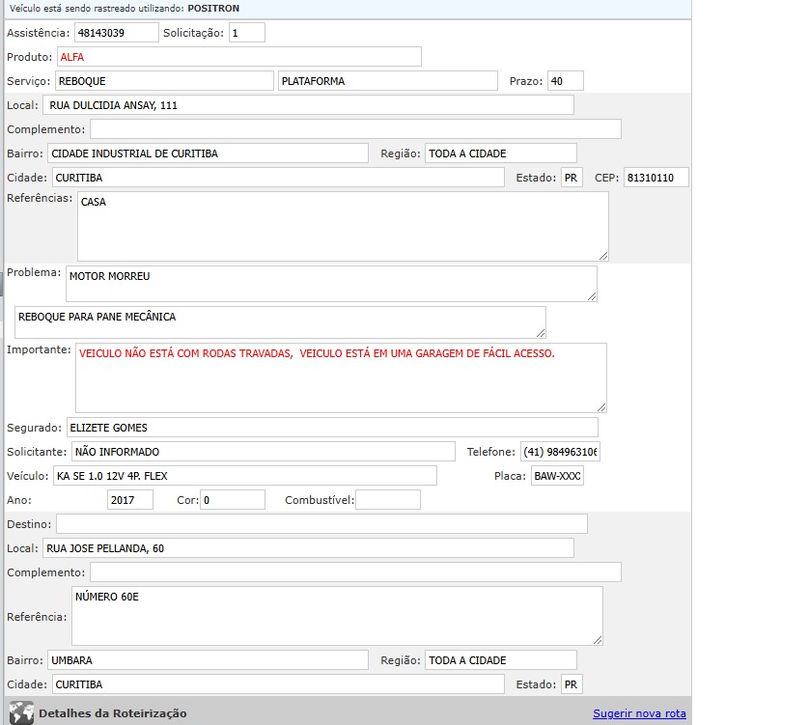Select the PLATAFORMA service type field
Screen dimensions: 809x725
(387, 81)
